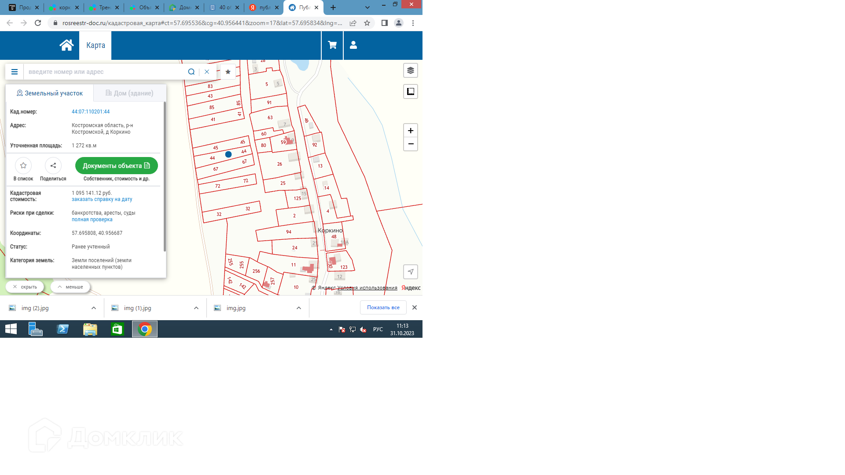Open cadastral number 44:07:110201:44 link
Viewport: 845px width, 475px height.
[91, 112]
